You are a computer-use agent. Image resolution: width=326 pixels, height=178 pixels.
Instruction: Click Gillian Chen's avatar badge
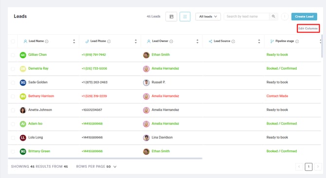pyautogui.click(x=23, y=55)
